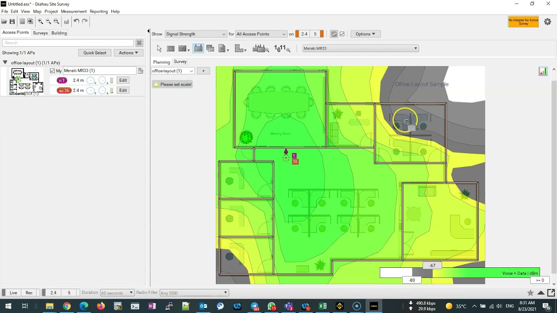
Task: Open Excel from the Windows taskbar
Action: click(x=322, y=306)
